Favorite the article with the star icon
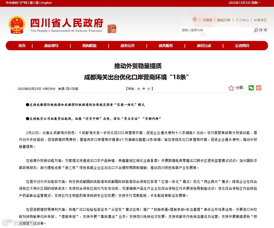 point(231,88)
